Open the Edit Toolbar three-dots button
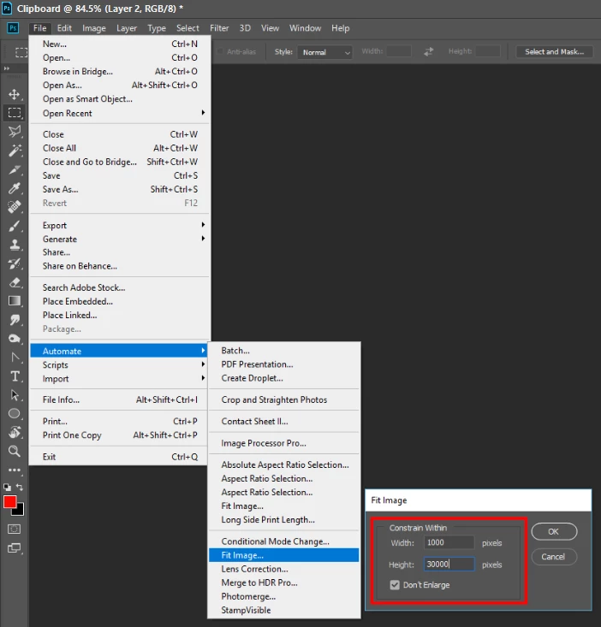Image resolution: width=601 pixels, height=627 pixels. tap(15, 470)
